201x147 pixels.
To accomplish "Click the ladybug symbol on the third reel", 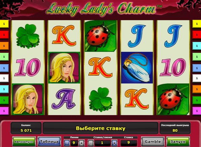I will [100, 36].
